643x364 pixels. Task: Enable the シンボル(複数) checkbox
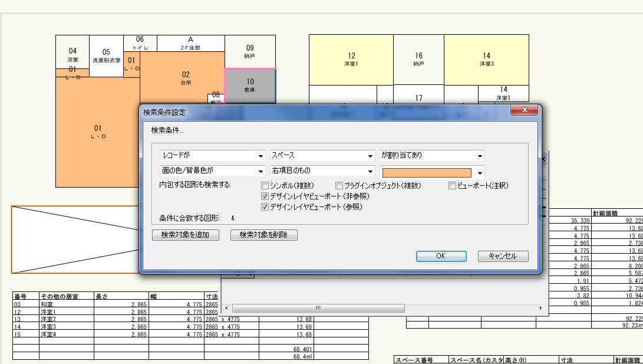point(265,185)
